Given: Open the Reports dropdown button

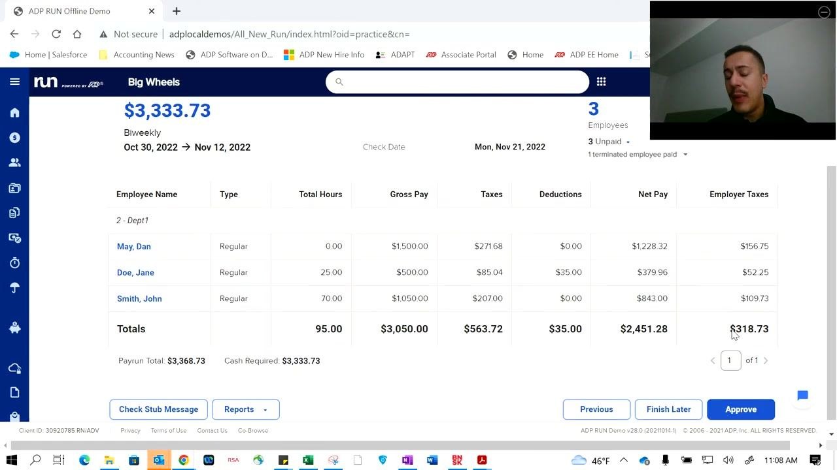Looking at the screenshot, I should (246, 409).
